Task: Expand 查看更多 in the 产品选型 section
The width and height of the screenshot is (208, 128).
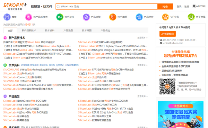Action: pyautogui.click(x=142, y=96)
